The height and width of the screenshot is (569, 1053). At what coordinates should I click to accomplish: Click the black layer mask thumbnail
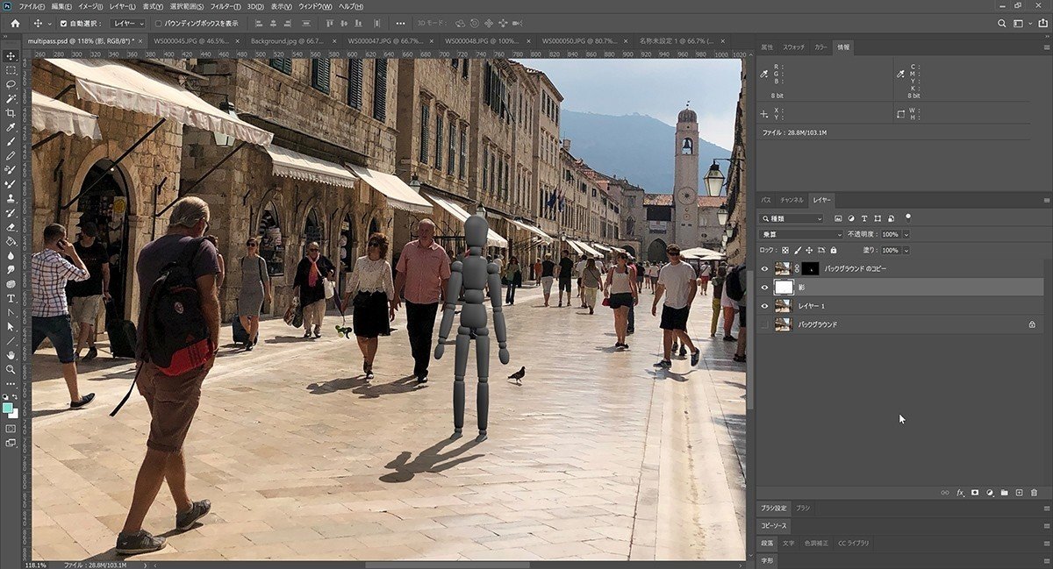(x=812, y=268)
